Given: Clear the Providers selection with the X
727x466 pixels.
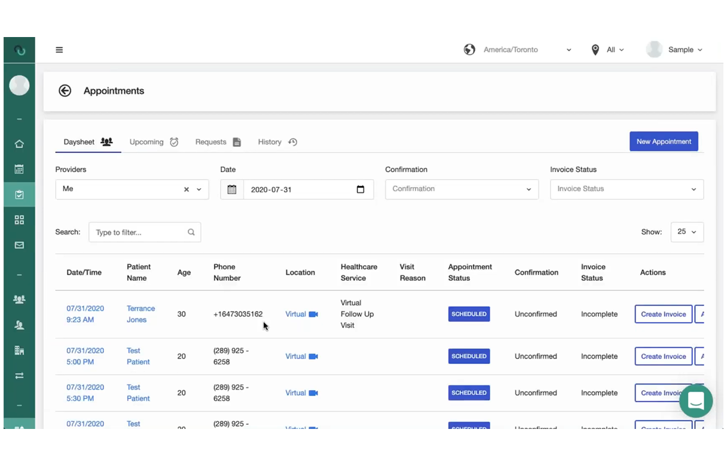Looking at the screenshot, I should 187,189.
